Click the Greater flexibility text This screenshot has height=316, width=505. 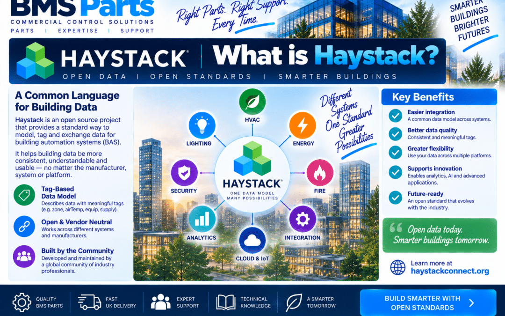click(x=430, y=148)
